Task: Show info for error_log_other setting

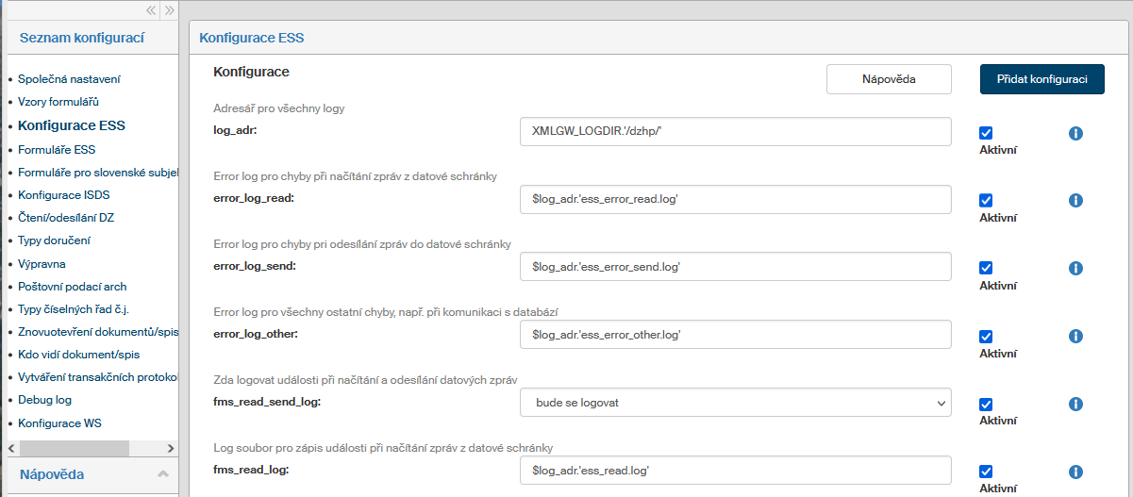Action: pyautogui.click(x=1075, y=337)
